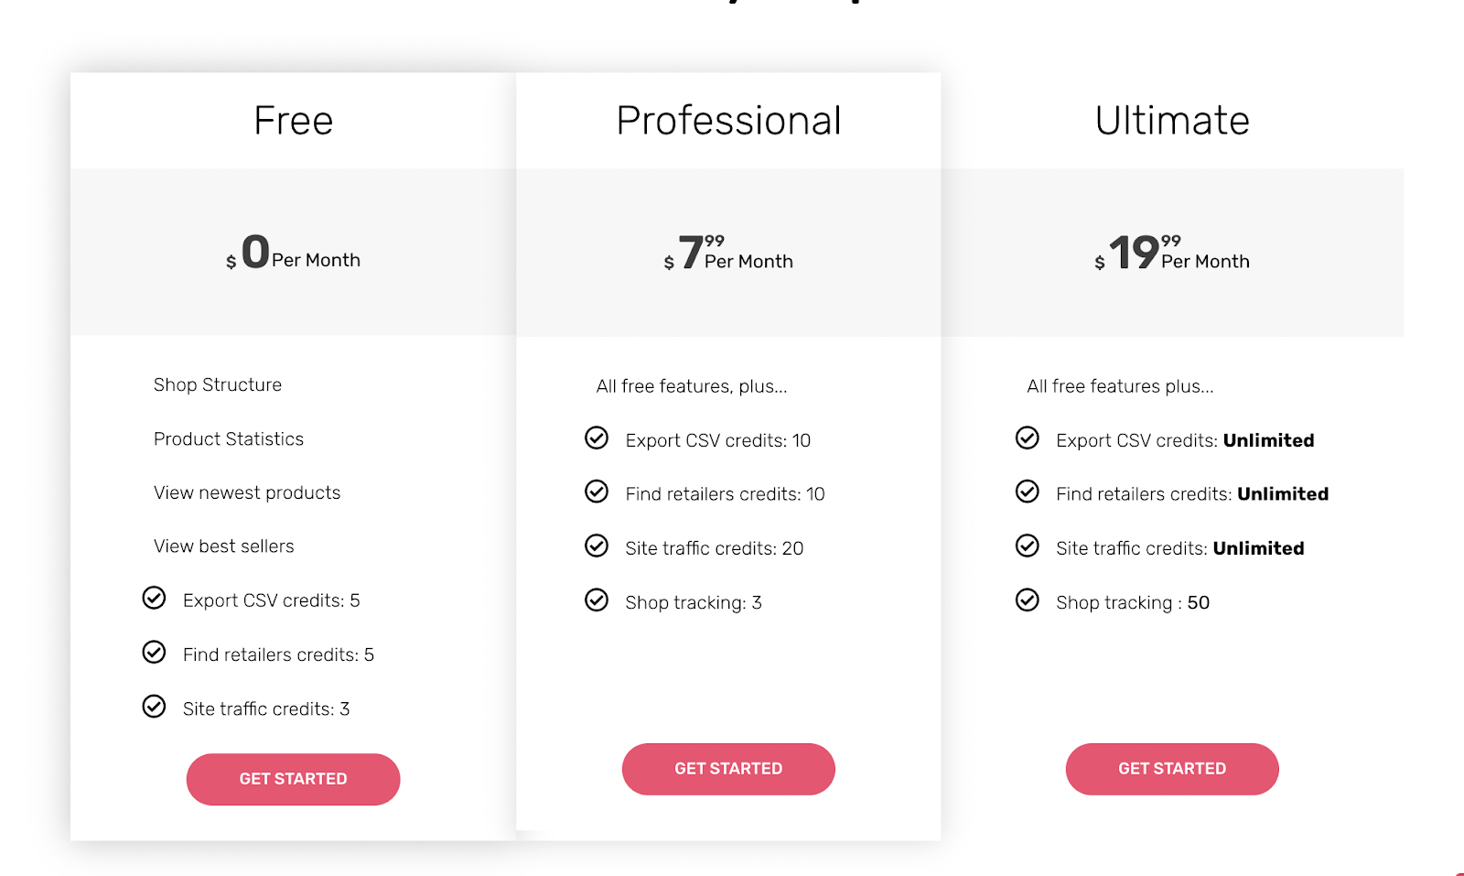
Task: Click Get Started under the Ultimate plan
Action: point(1172,769)
